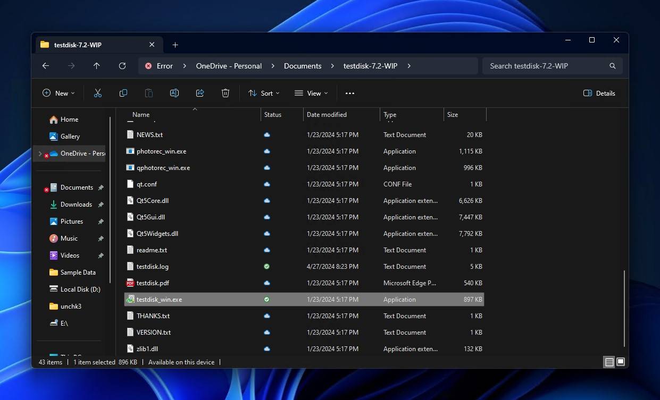Add a new tab with plus button
This screenshot has height=400, width=660.
(176, 45)
